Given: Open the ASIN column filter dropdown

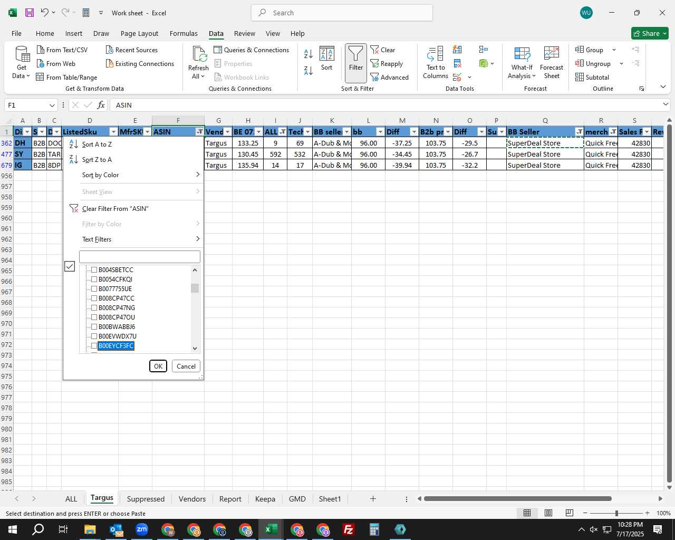Looking at the screenshot, I should (200, 132).
